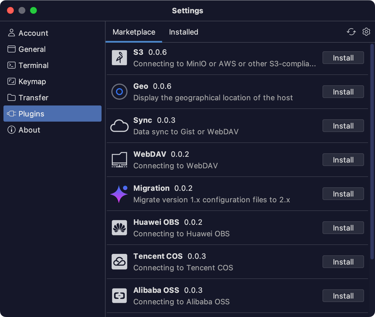Click the Alibaba OSS logo icon

click(x=119, y=296)
